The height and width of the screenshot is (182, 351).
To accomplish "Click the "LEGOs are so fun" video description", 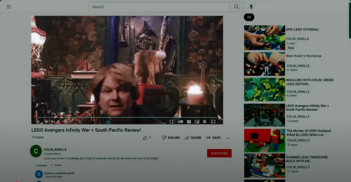I will click(x=101, y=158).
